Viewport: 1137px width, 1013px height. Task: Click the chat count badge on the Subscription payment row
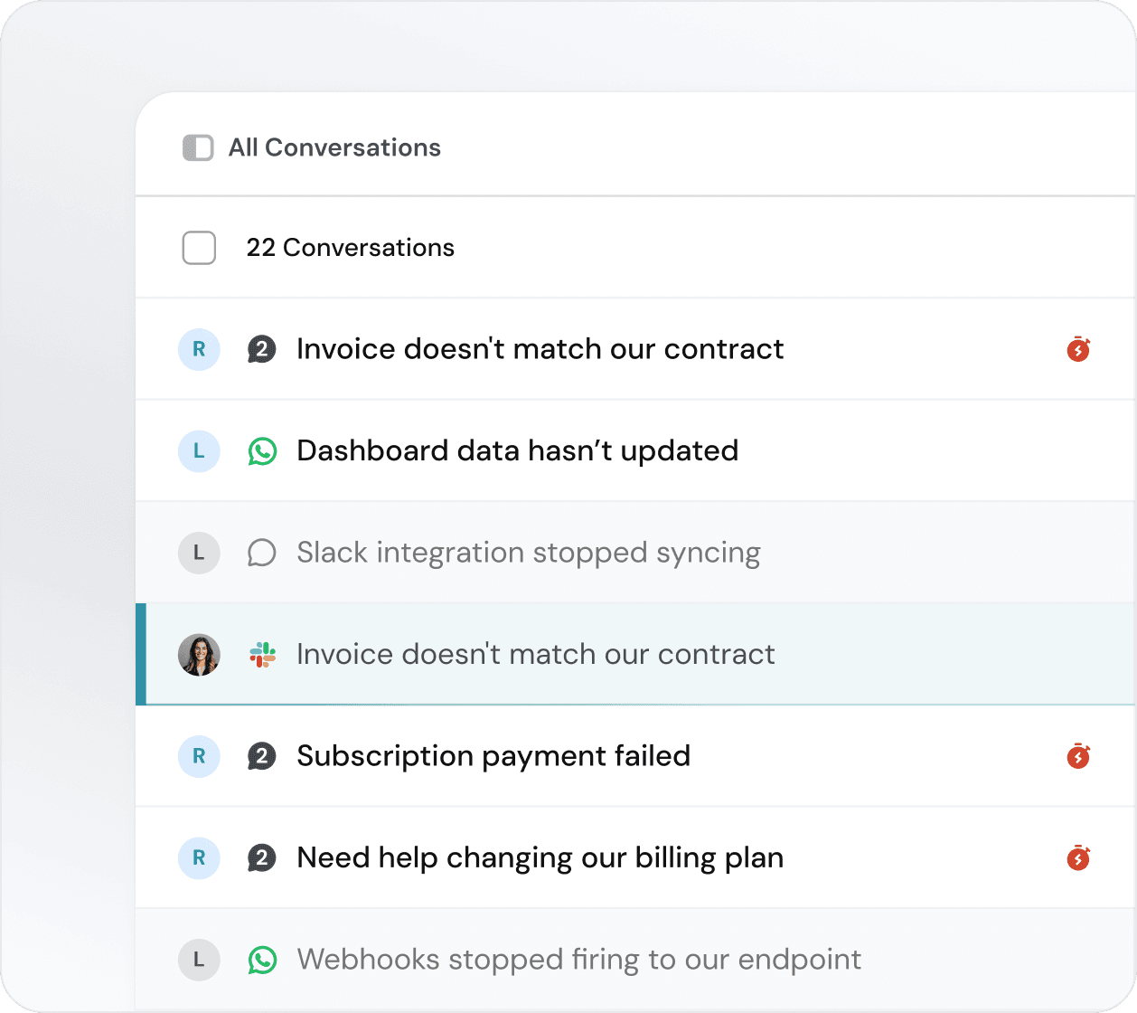[x=262, y=756]
